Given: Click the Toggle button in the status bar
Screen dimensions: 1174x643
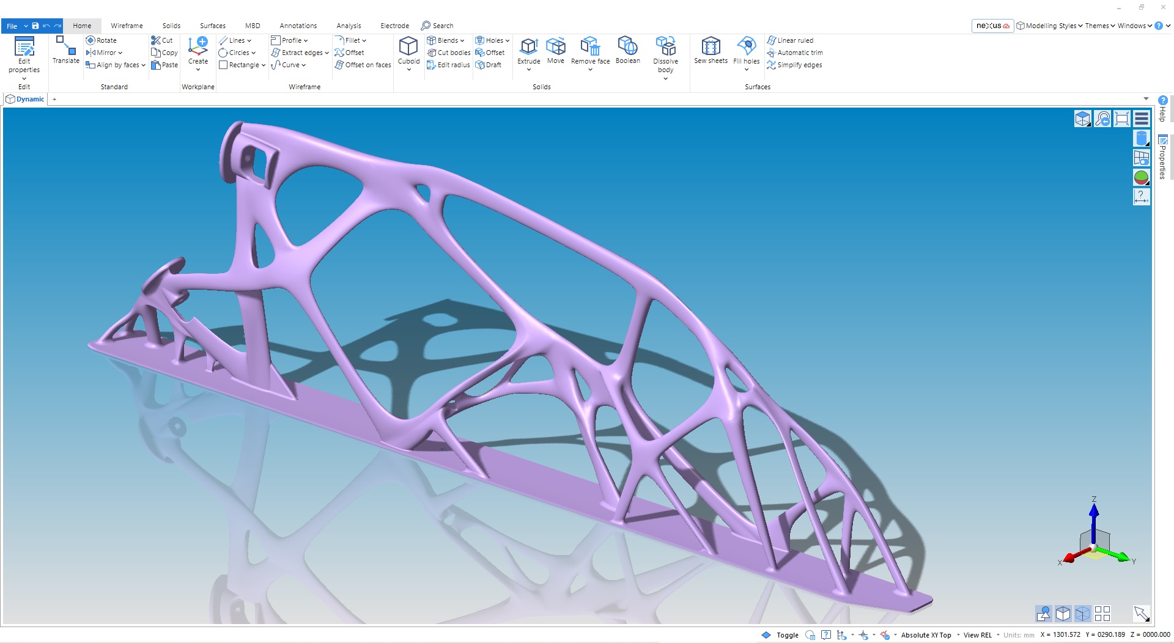Looking at the screenshot, I should tap(780, 635).
